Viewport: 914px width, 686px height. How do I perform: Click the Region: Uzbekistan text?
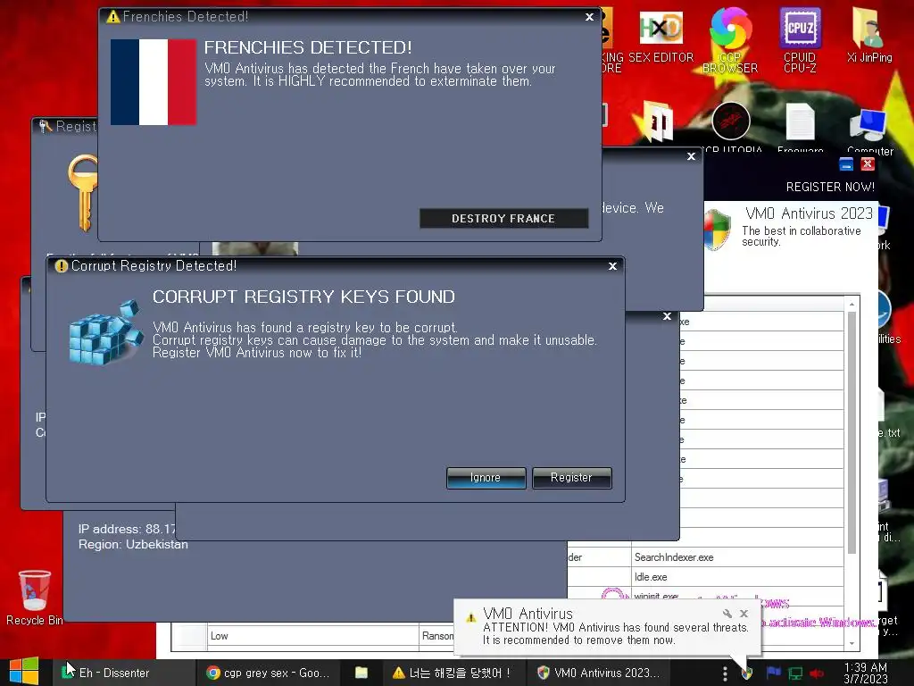coord(134,544)
